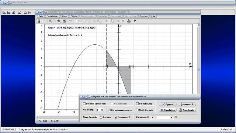
Task: Open the Drucken menu
Action: pyautogui.click(x=143, y=16)
